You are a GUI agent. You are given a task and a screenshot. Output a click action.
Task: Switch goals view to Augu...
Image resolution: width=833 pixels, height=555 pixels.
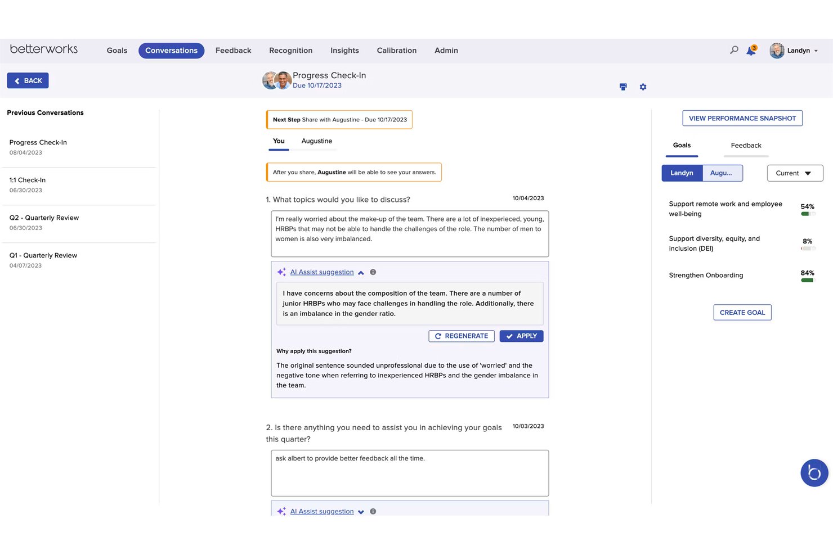722,173
